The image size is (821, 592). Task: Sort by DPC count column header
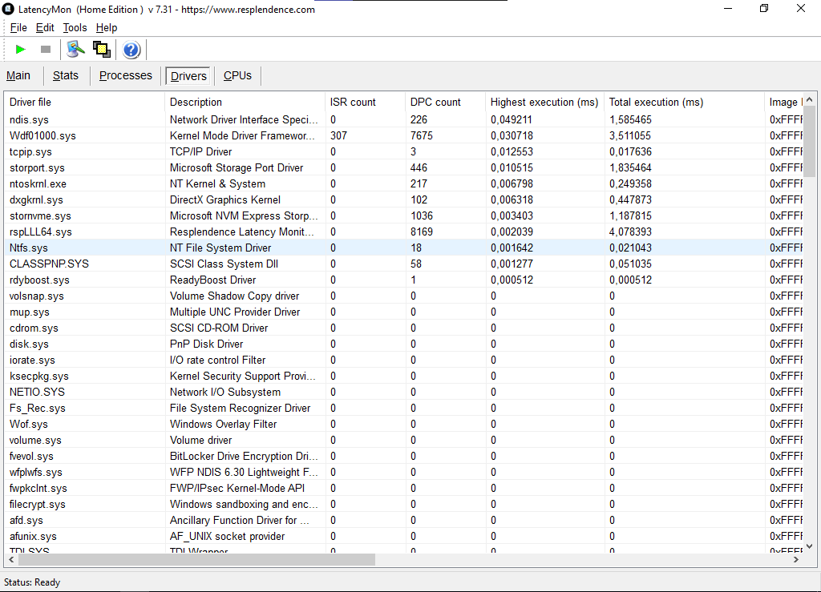[435, 102]
